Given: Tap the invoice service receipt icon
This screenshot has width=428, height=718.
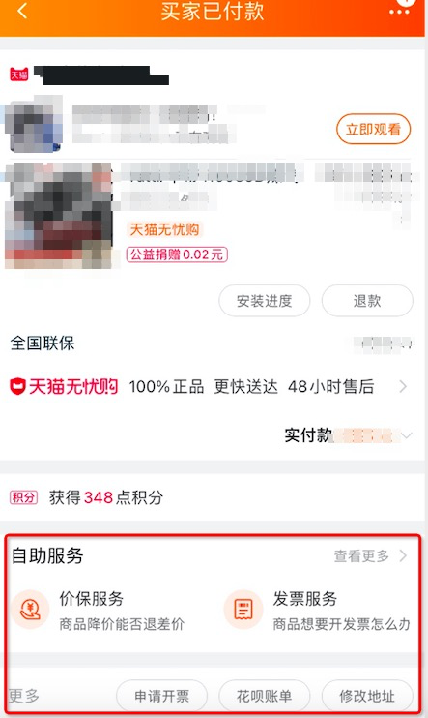Looking at the screenshot, I should pyautogui.click(x=243, y=610).
